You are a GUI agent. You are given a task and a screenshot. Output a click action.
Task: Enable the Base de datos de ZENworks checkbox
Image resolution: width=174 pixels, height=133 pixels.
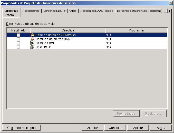[18, 35]
